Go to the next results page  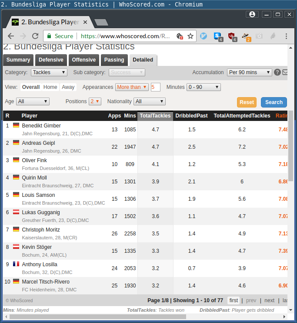coord(269,300)
